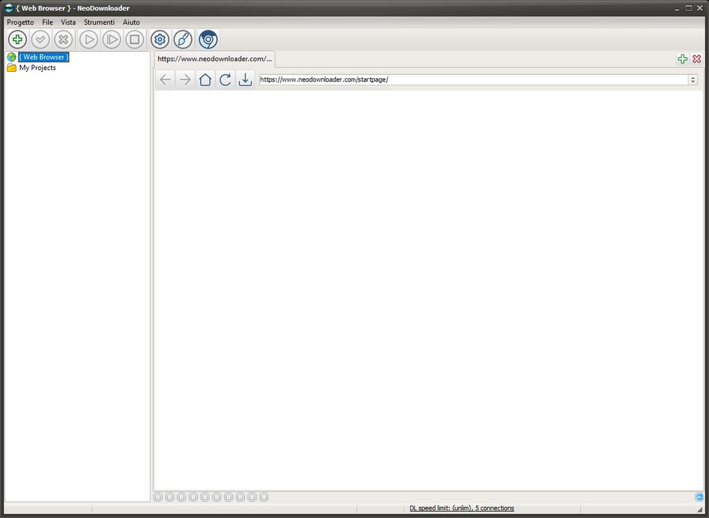709x518 pixels.
Task: Click into the URL address field
Action: click(x=474, y=80)
